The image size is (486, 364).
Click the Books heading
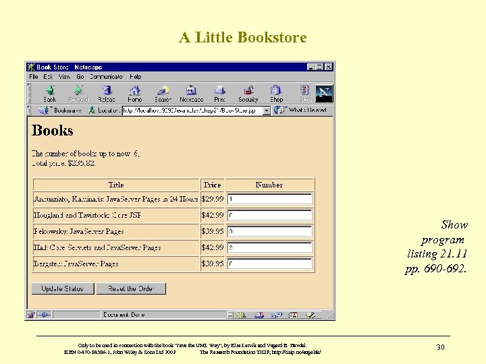pos(53,130)
